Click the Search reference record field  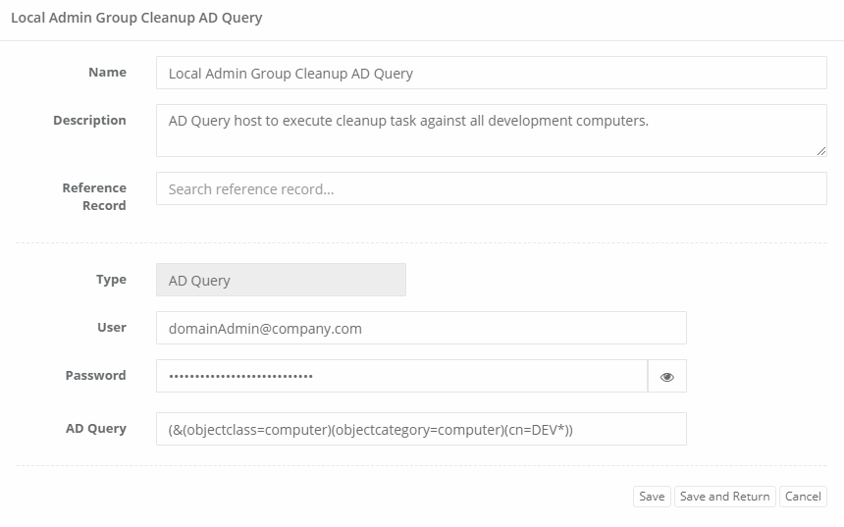coord(491,188)
